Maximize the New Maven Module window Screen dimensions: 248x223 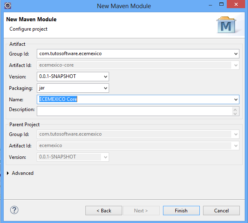[x=221, y=4]
